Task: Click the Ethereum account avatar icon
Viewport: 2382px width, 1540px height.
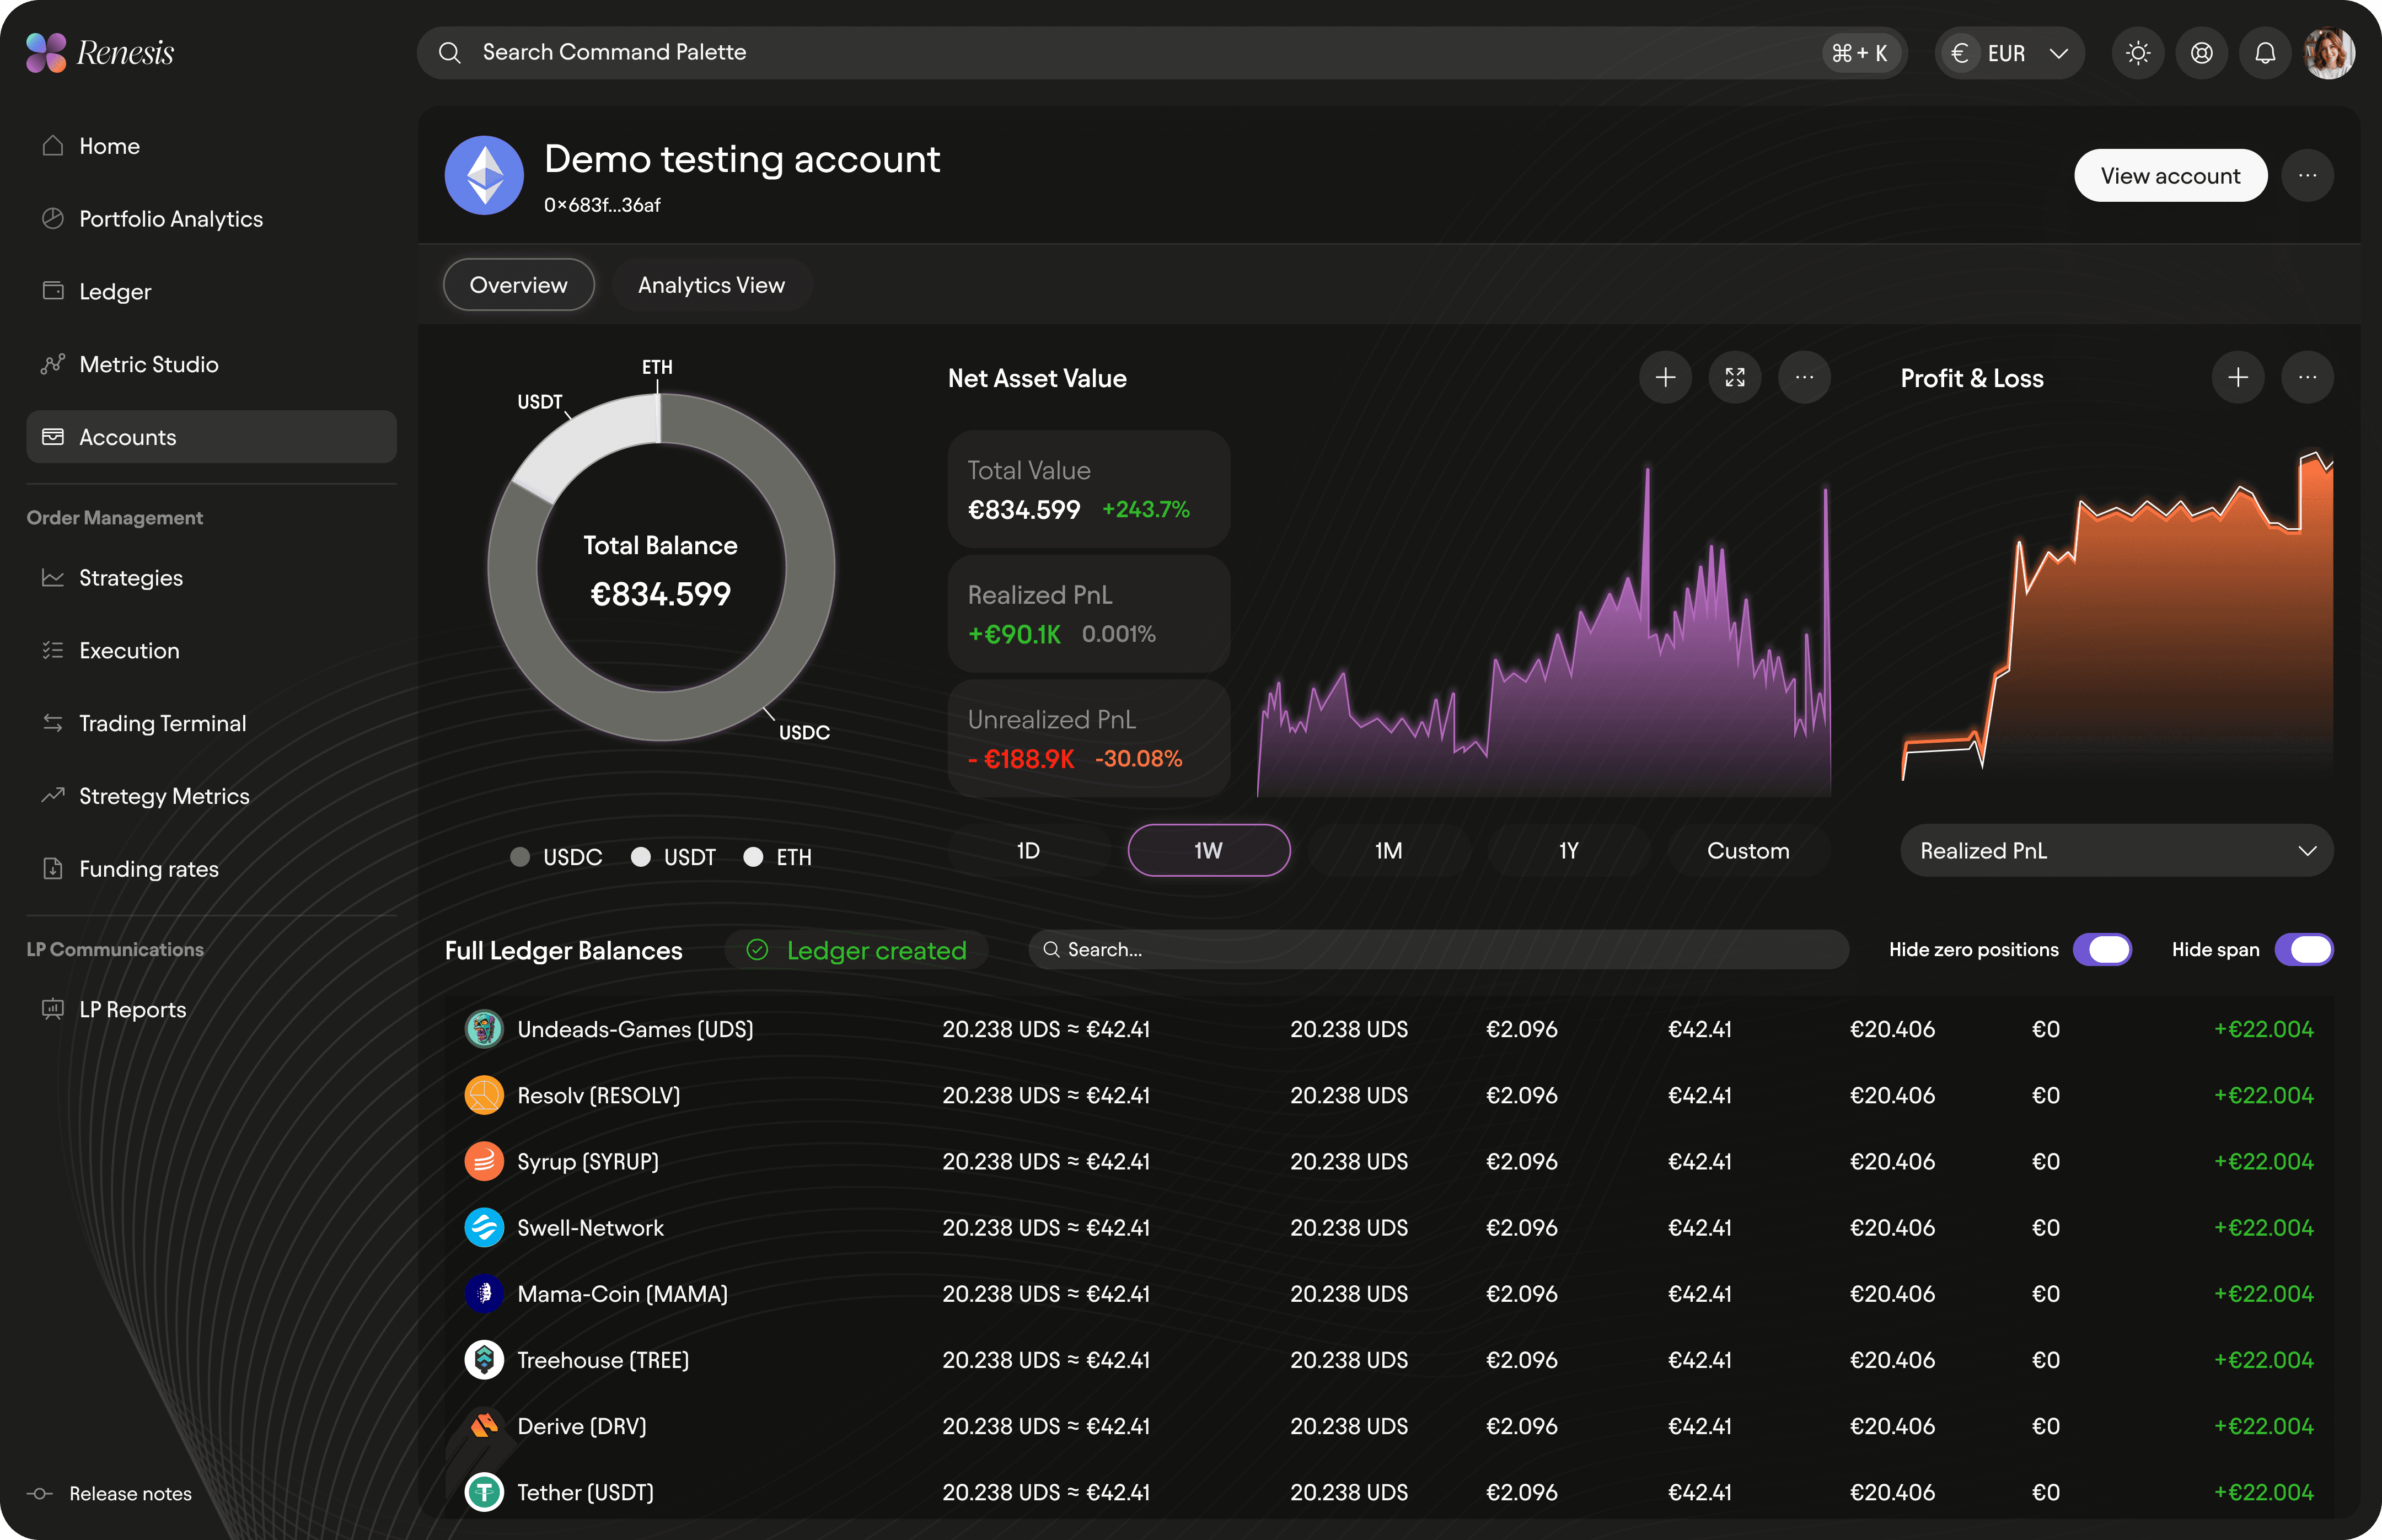Action: pos(484,176)
